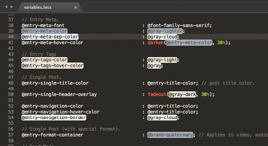Image resolution: width=268 pixels, height=146 pixels.
Task: Click 30% value in darken call
Action: 221,42
